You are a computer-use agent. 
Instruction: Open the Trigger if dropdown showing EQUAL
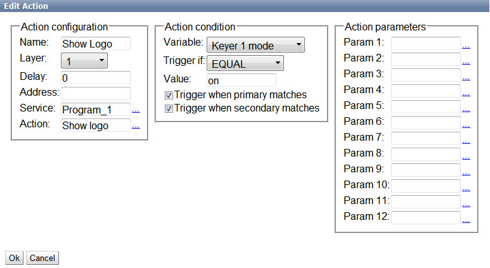245,63
